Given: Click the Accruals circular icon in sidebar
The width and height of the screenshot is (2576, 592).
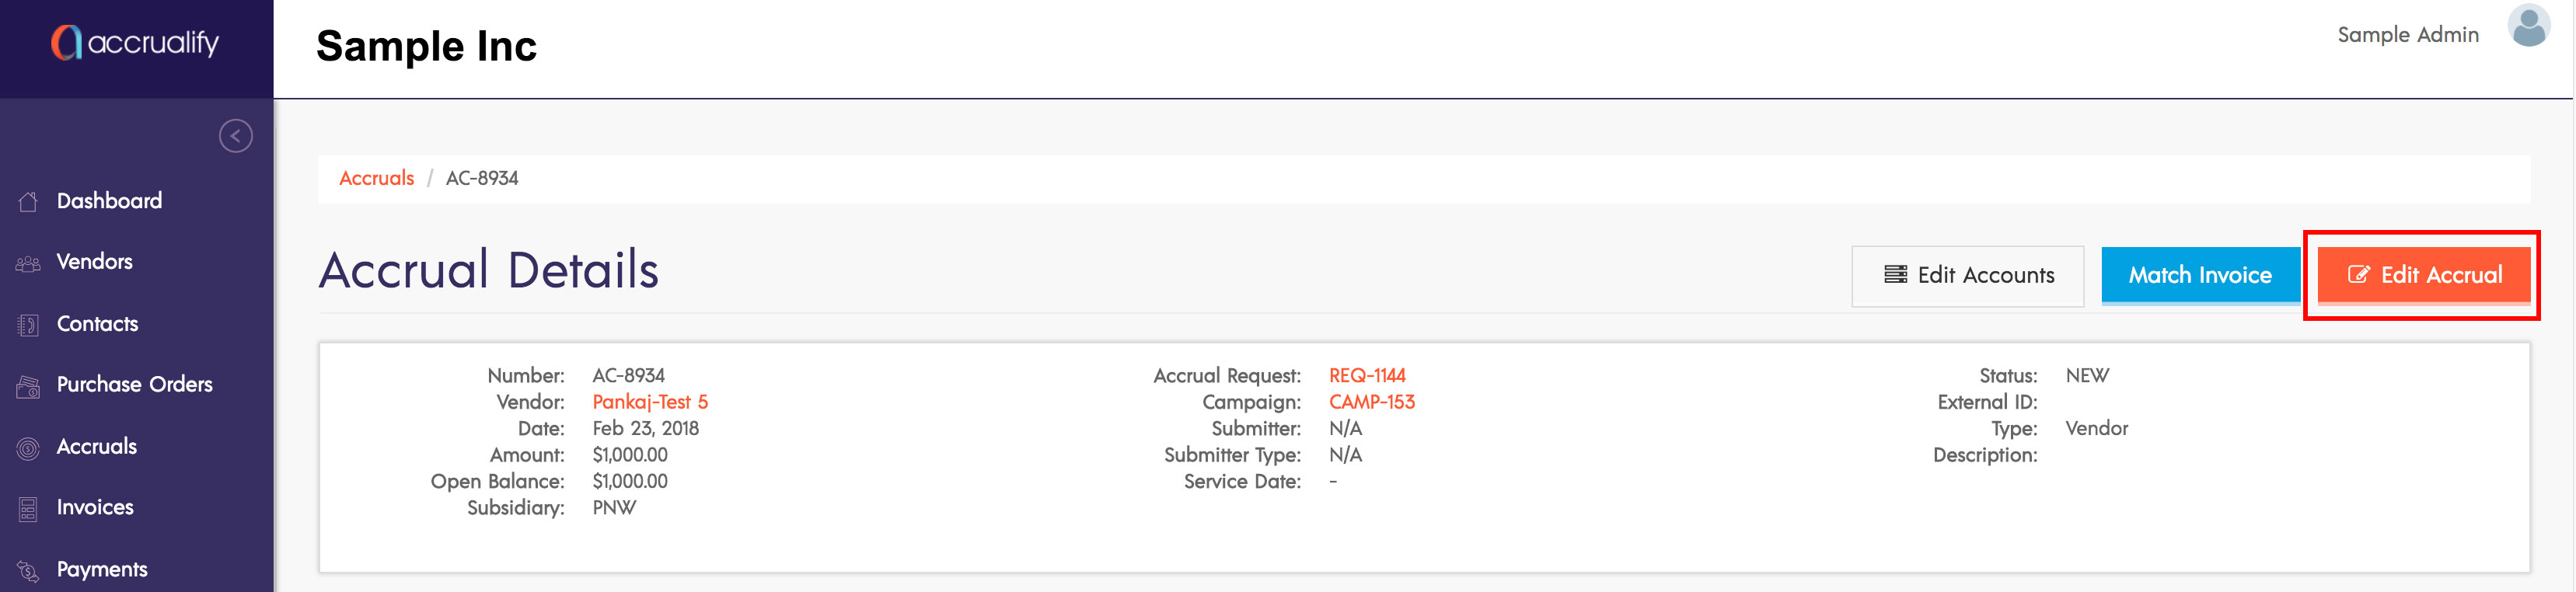Looking at the screenshot, I should pyautogui.click(x=28, y=448).
